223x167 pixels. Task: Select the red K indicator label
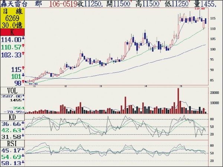tap(12, 32)
